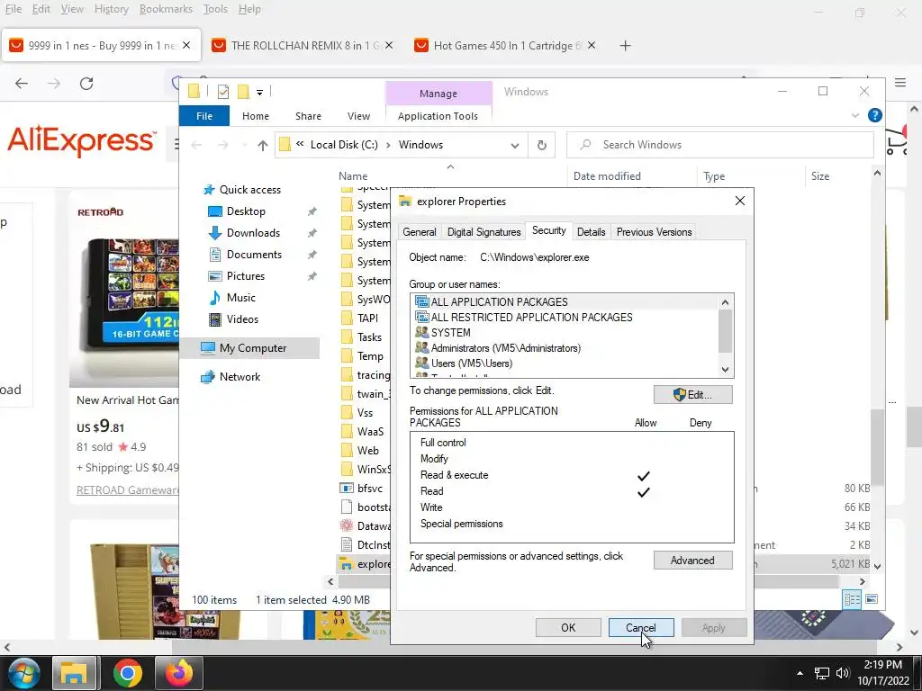Screen dimensions: 922x691
Task: Open Pictures in the navigation pane
Action: [x=245, y=276]
